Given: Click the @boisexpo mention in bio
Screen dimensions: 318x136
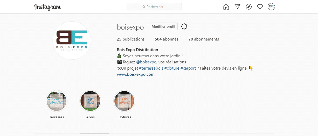Looking at the screenshot, I should pos(146,62).
